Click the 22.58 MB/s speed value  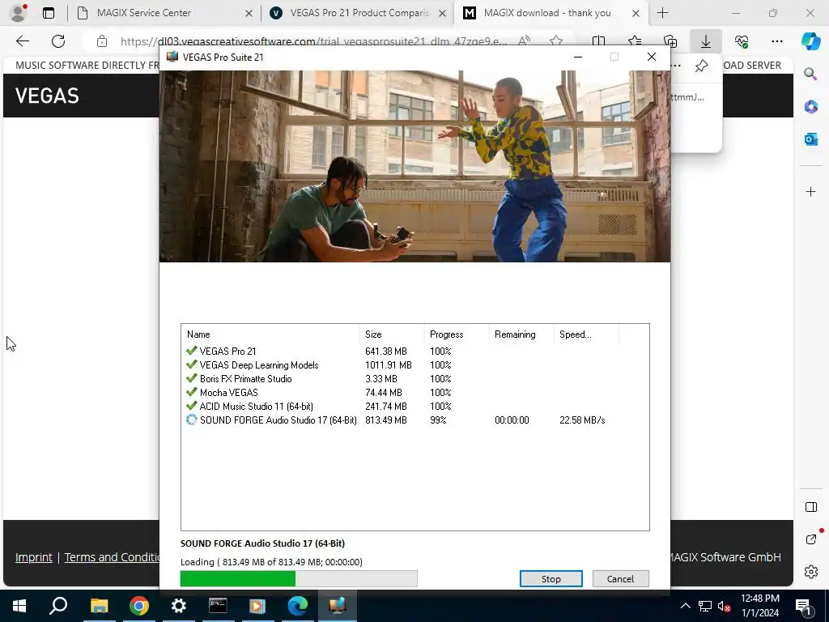coord(582,420)
